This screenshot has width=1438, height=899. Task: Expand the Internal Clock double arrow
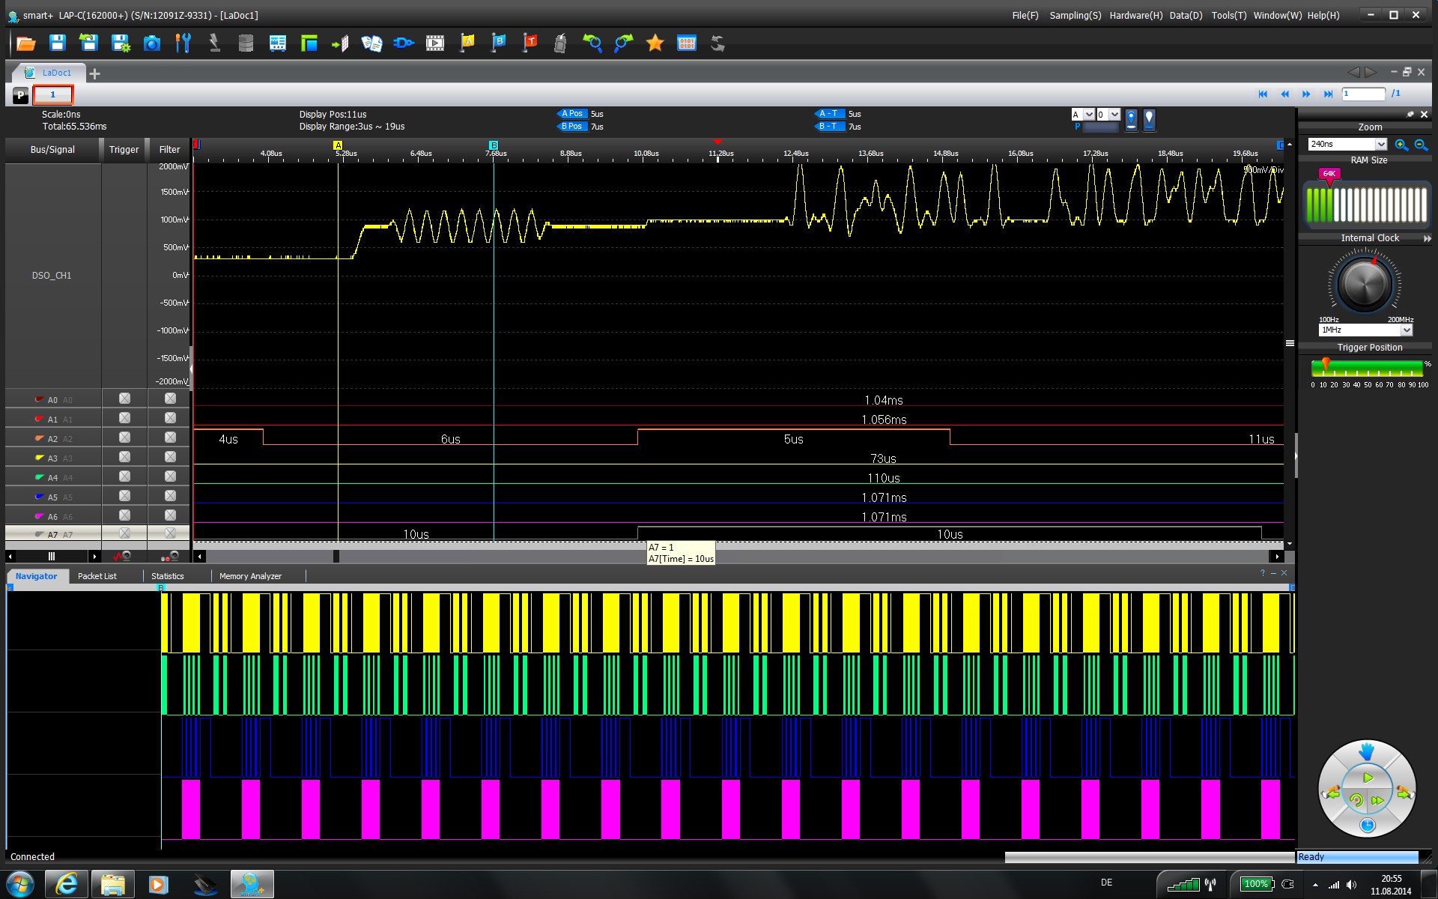coord(1427,238)
